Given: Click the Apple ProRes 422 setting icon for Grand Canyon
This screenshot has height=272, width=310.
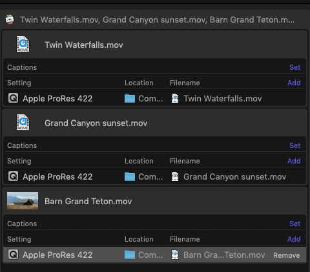Looking at the screenshot, I should [x=13, y=176].
